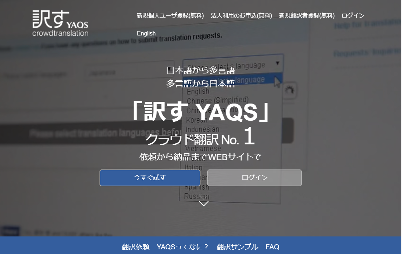Open 新規翻訳者登録(無料) link
The width and height of the screenshot is (402, 254).
pos(307,16)
